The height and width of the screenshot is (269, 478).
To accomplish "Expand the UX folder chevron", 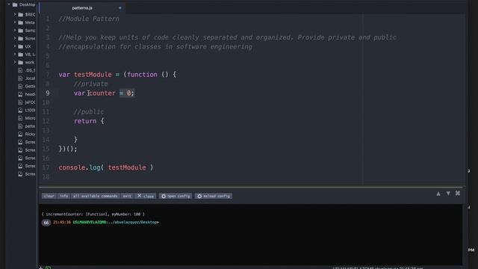I will (15, 46).
